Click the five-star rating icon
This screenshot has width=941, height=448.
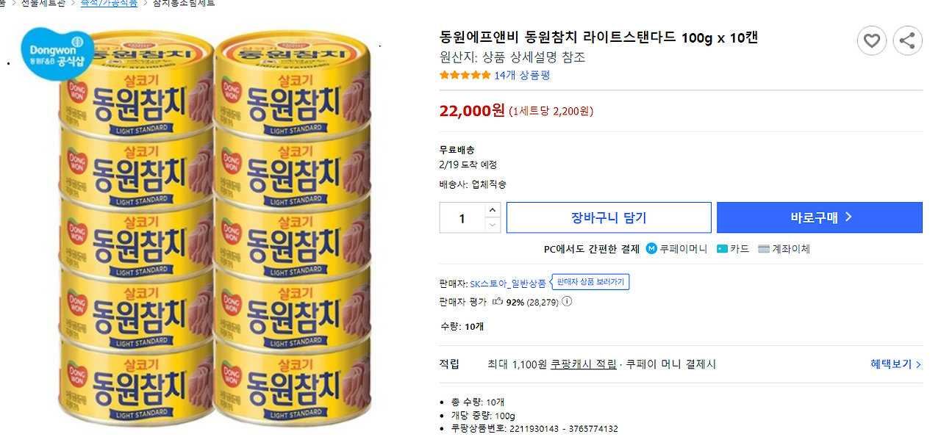pos(465,74)
